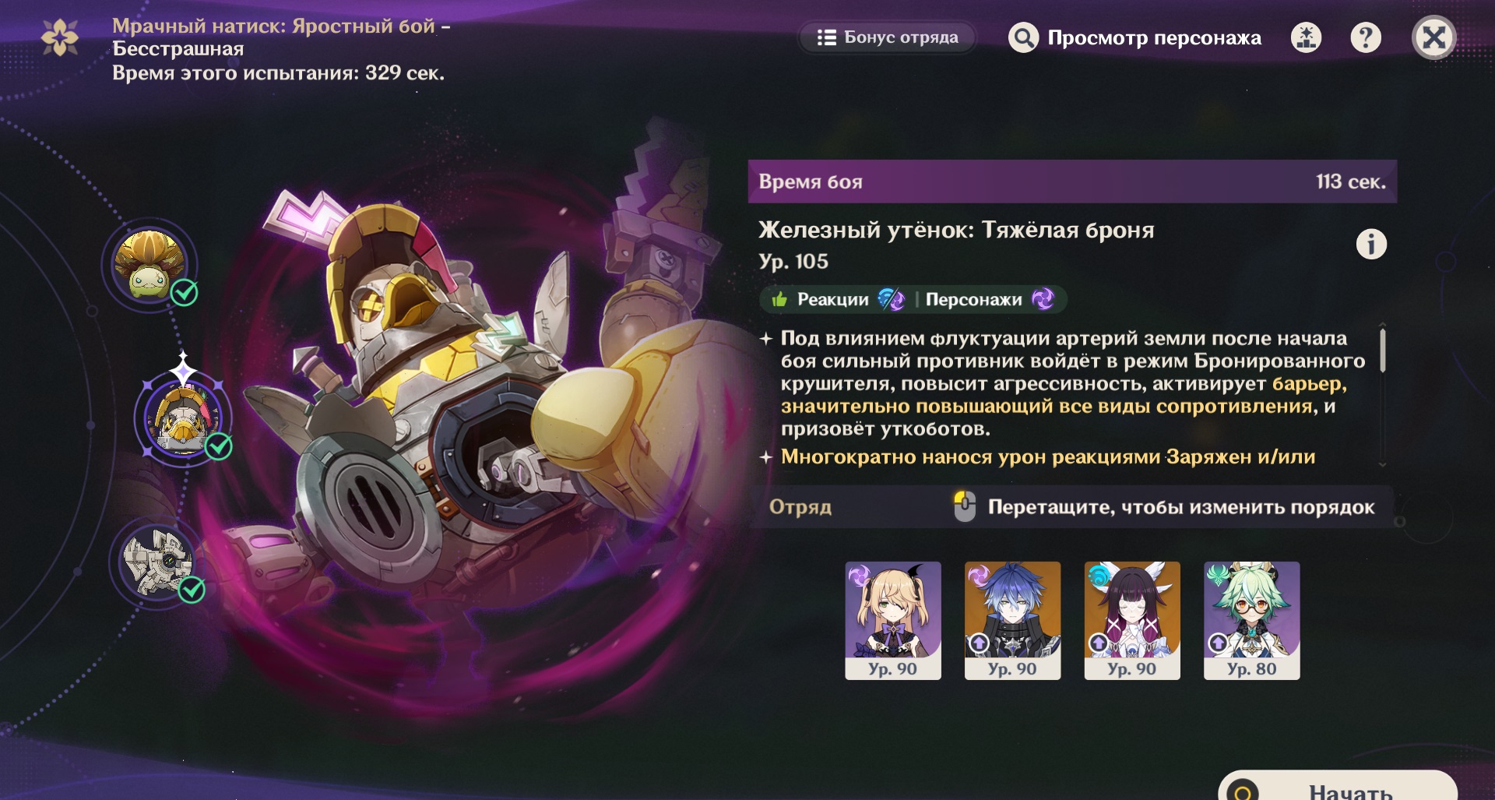This screenshot has height=800, width=1495.
Task: Click the description panel scrollbar
Action: [x=1383, y=351]
